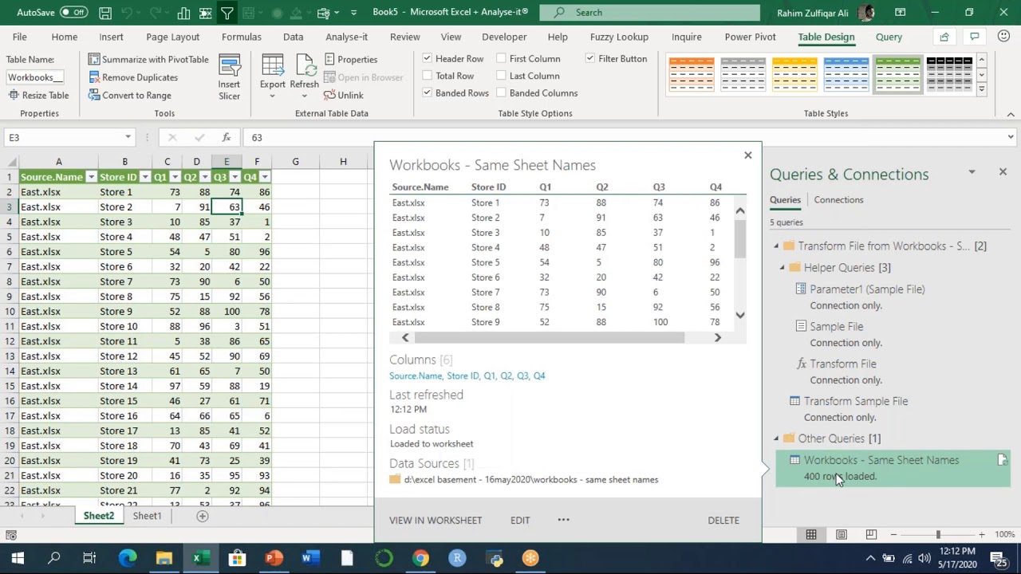This screenshot has height=574, width=1021.
Task: Toggle AutoSave switch
Action: point(73,13)
